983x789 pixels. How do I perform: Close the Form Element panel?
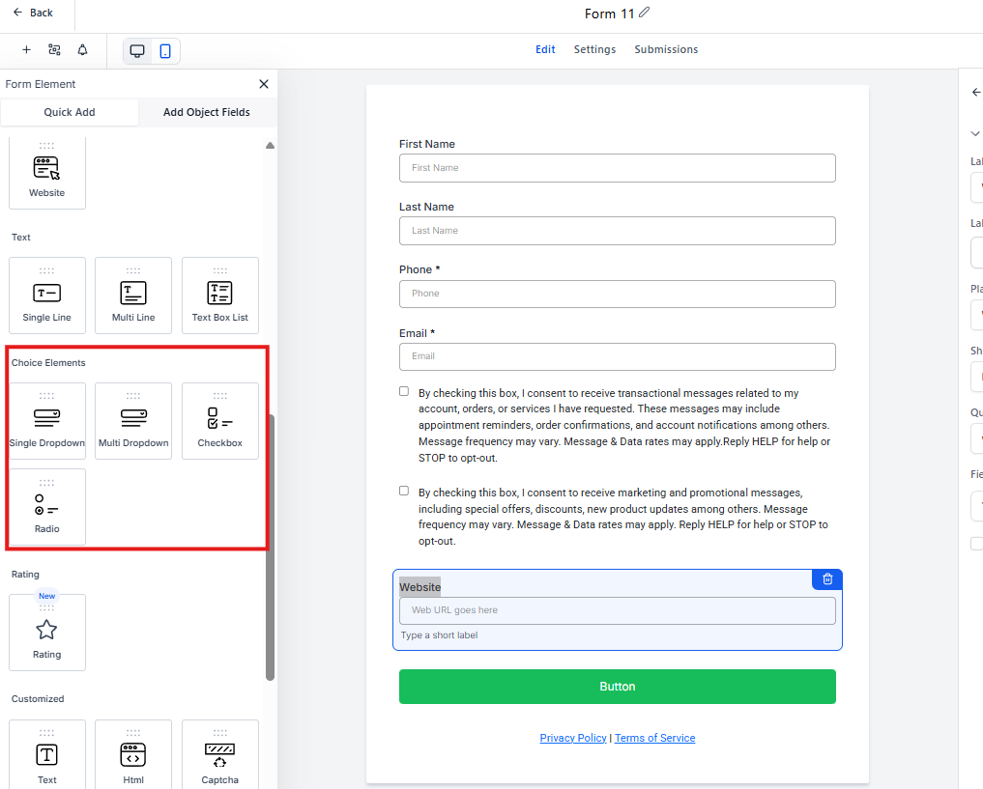coord(264,84)
